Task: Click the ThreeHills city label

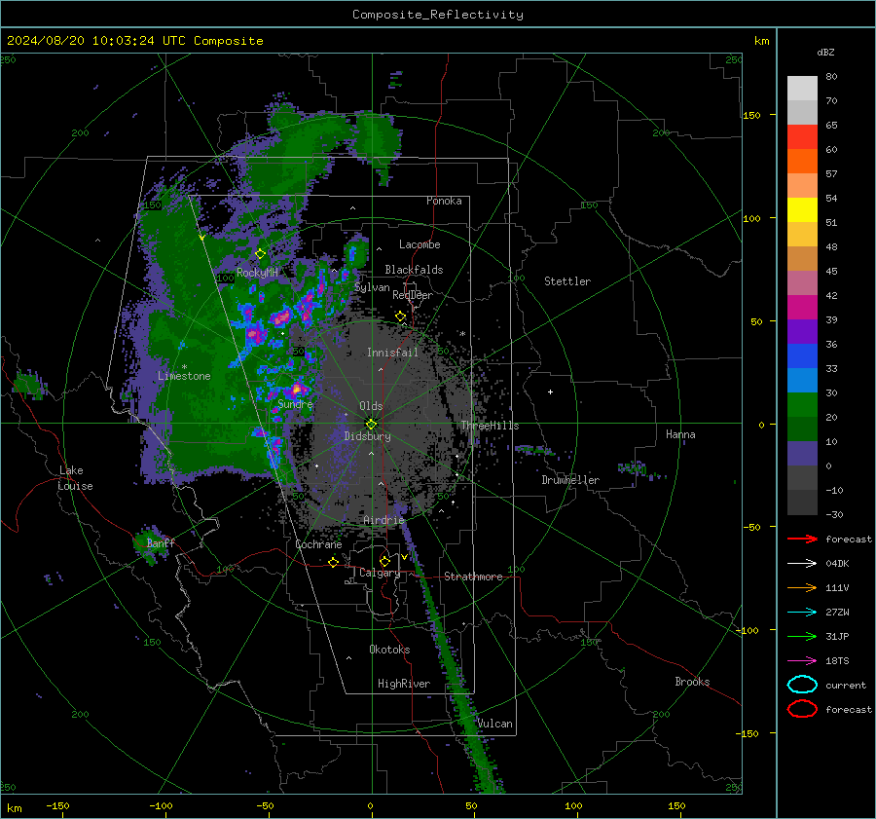Action: [490, 426]
